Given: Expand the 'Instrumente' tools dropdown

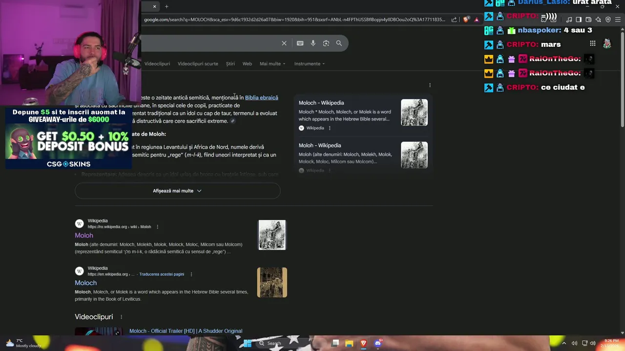Looking at the screenshot, I should [310, 64].
